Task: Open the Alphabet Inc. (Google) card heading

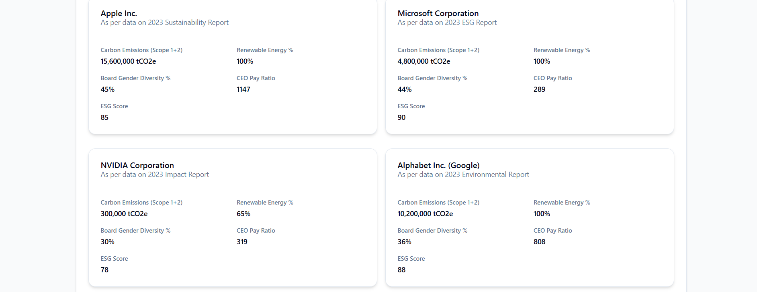Action: click(x=438, y=165)
